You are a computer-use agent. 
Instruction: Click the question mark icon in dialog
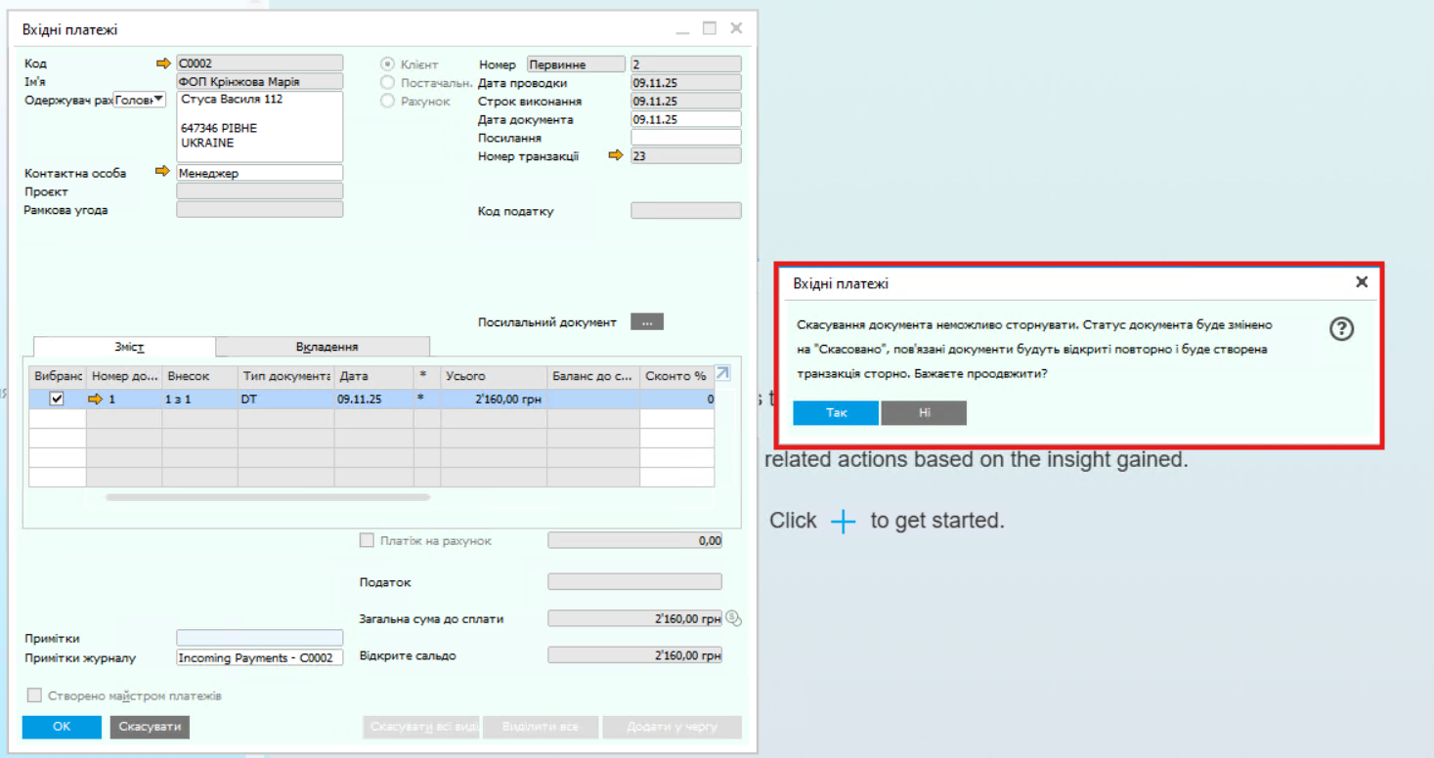(1341, 329)
